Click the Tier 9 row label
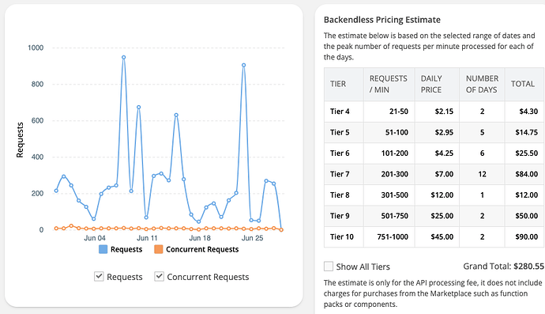 [x=340, y=216]
